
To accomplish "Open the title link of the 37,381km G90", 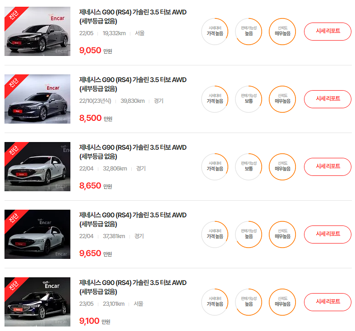I will point(133,219).
